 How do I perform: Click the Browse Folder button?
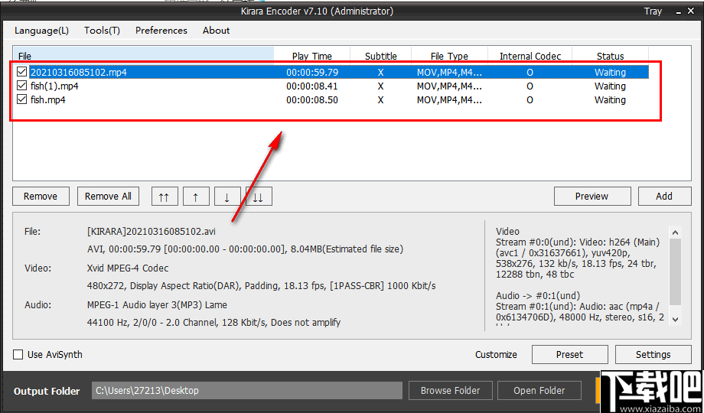(x=450, y=391)
